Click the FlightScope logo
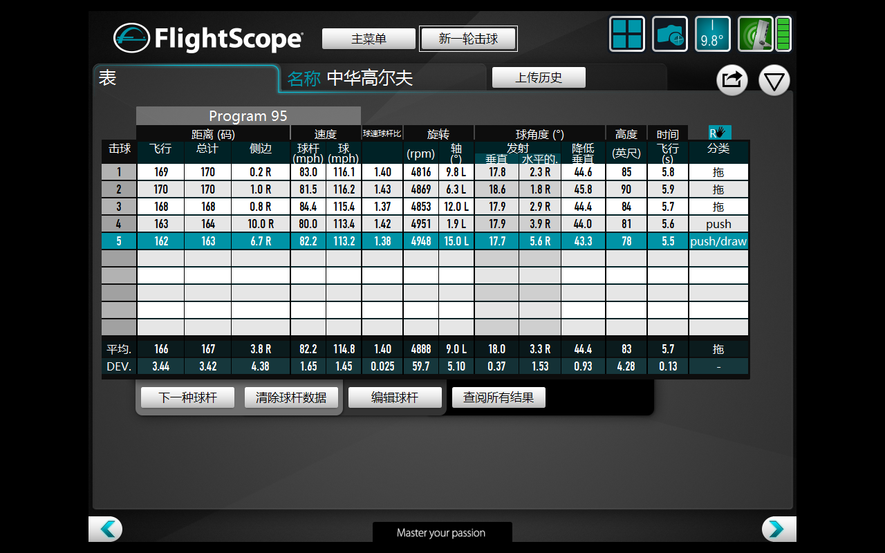Viewport: 885px width, 553px height. (x=208, y=38)
